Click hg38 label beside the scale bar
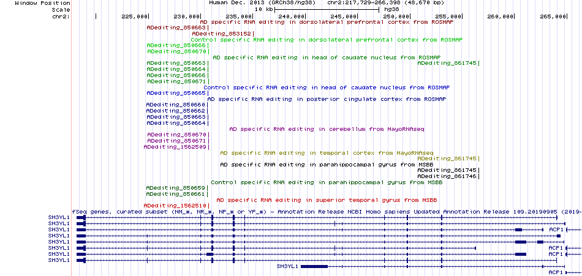Viewport: 582px width, 276px height. pyautogui.click(x=390, y=9)
